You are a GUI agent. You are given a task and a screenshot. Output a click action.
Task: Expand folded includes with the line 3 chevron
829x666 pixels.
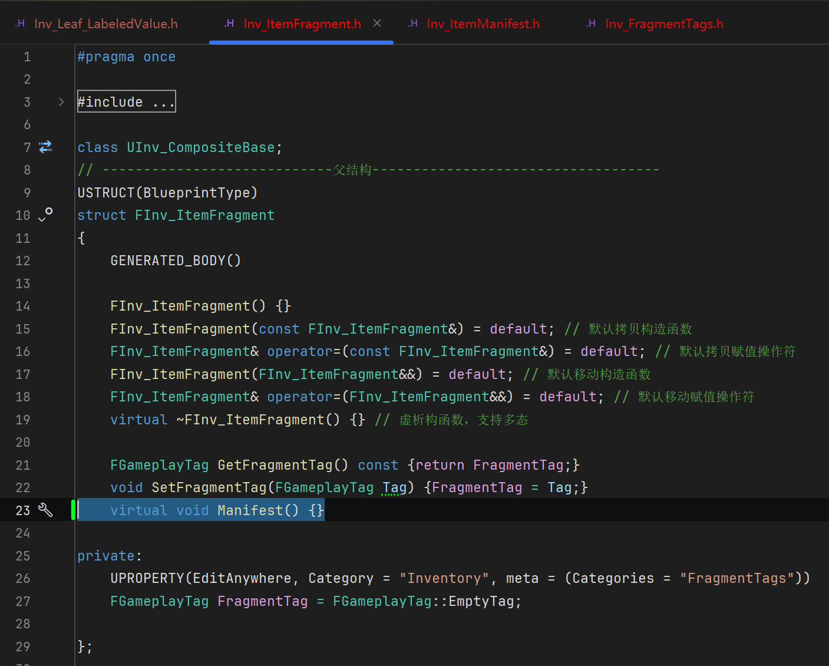61,102
